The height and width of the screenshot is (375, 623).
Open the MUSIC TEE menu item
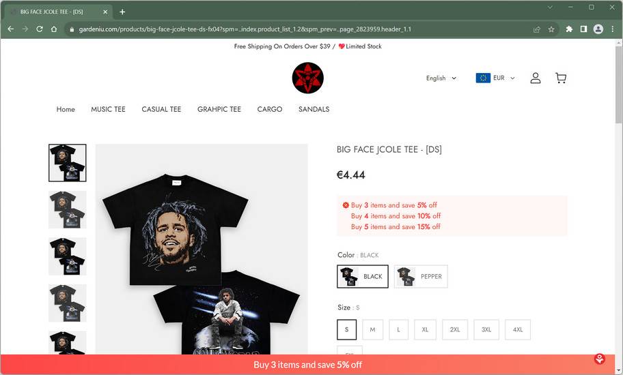point(108,109)
